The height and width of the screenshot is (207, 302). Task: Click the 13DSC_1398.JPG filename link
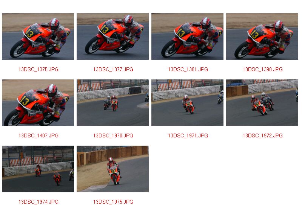[x=263, y=69]
